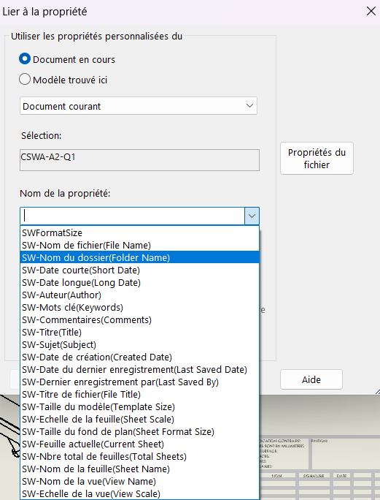Click the Aide button

click(x=311, y=379)
